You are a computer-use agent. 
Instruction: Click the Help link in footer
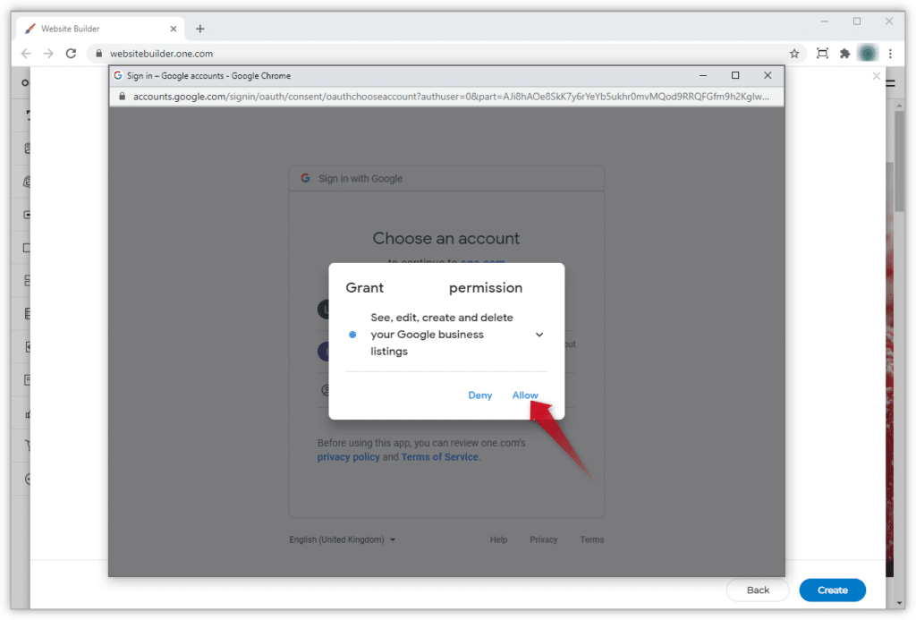(x=498, y=540)
